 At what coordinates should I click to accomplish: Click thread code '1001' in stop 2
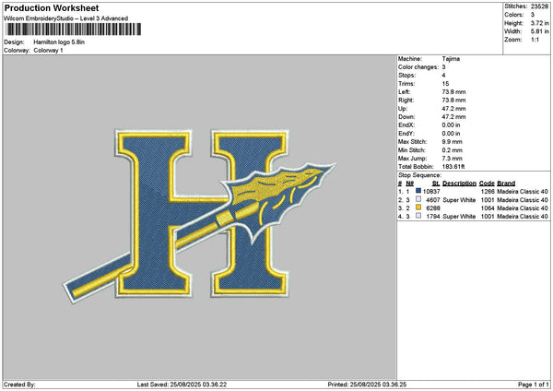click(488, 200)
